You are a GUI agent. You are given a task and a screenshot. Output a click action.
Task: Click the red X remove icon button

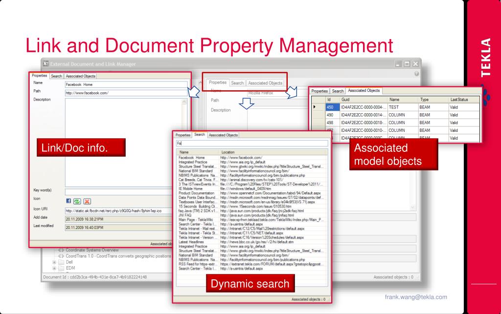[x=87, y=201]
